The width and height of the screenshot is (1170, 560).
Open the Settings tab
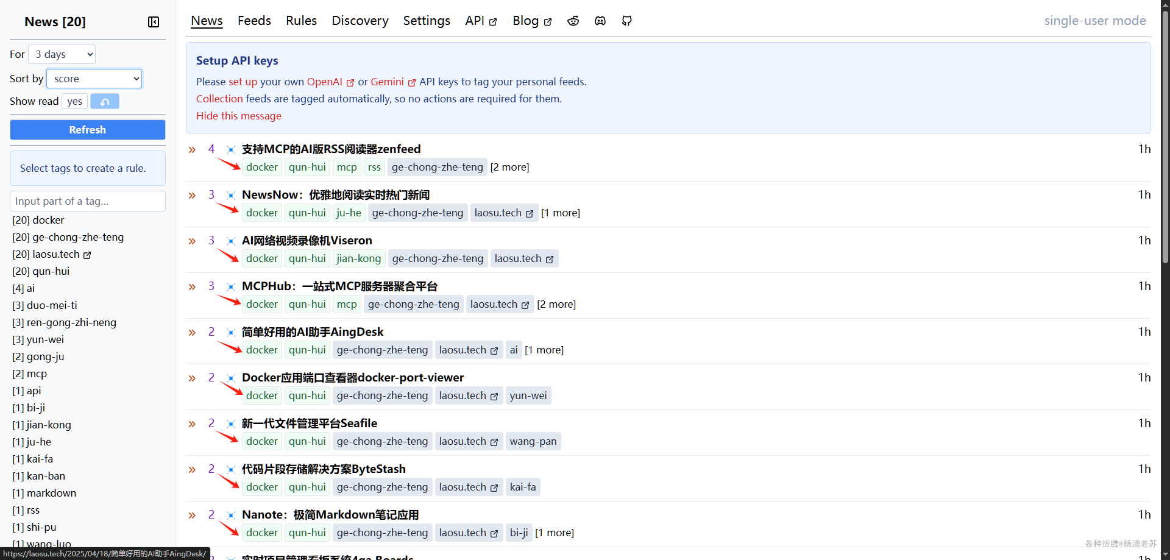[427, 21]
